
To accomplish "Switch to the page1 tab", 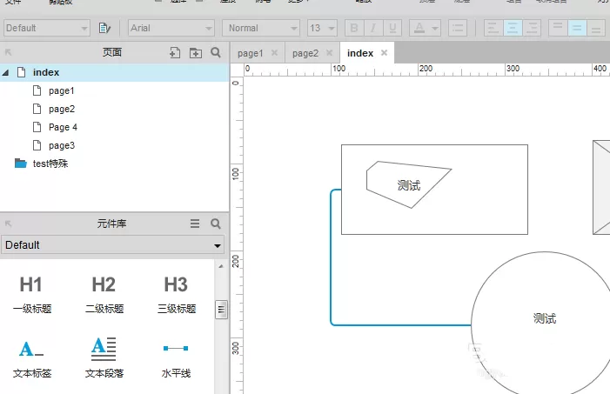I will tap(250, 53).
